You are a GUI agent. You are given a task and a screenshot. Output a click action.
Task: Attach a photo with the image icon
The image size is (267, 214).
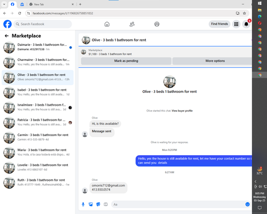[91, 204]
